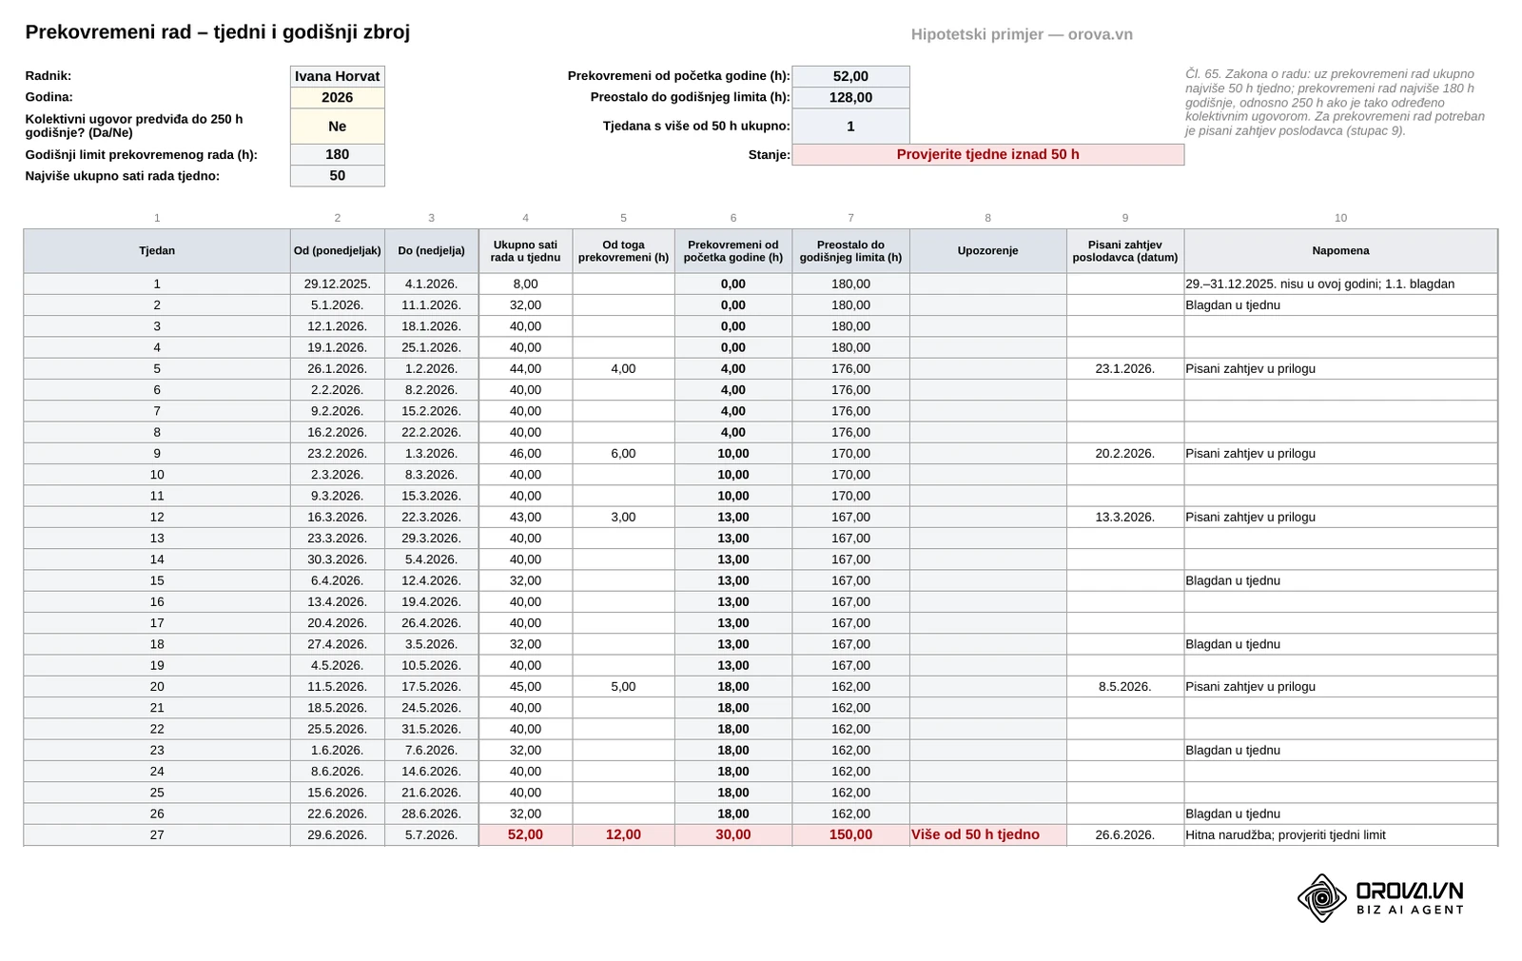1522x961 pixels.
Task: Click the status cell Provjerite tjedne iznad 50 h
Action: click(x=987, y=154)
